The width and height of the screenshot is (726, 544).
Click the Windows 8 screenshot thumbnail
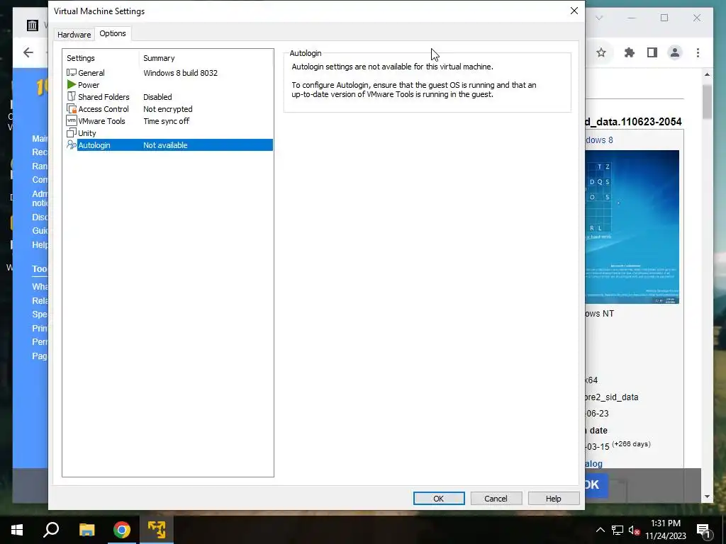pyautogui.click(x=632, y=227)
